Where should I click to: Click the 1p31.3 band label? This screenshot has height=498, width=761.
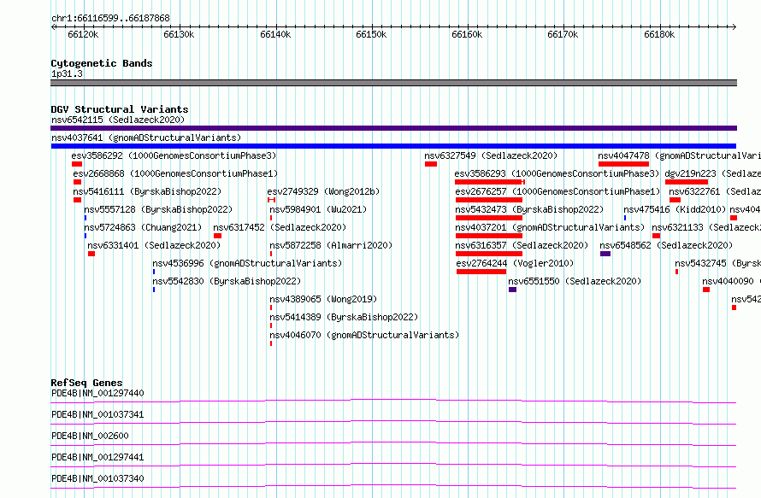(67, 73)
